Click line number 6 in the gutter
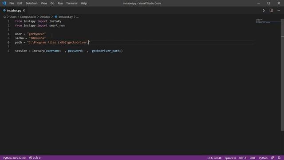Image resolution: width=284 pixels, height=160 pixels. (8, 43)
